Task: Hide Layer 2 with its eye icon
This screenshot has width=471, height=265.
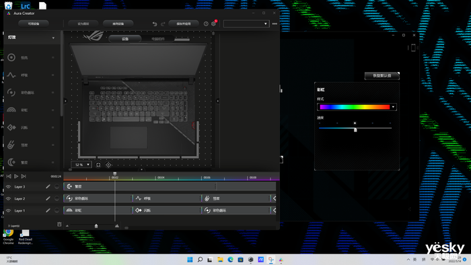Action: (8, 198)
